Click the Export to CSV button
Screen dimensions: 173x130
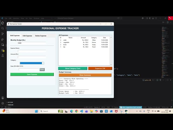point(100,69)
